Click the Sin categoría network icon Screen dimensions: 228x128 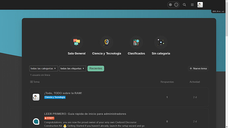pyautogui.click(x=161, y=42)
